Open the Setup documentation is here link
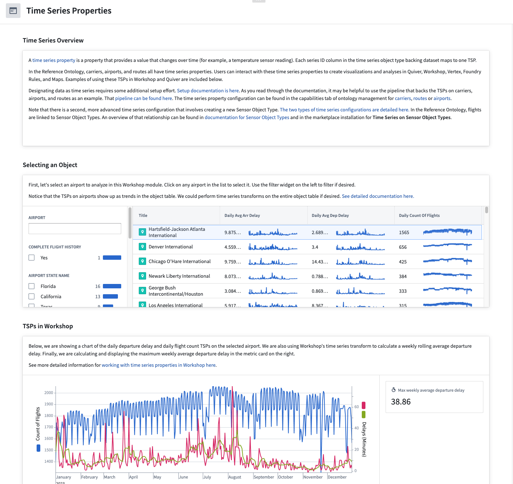 click(x=208, y=90)
